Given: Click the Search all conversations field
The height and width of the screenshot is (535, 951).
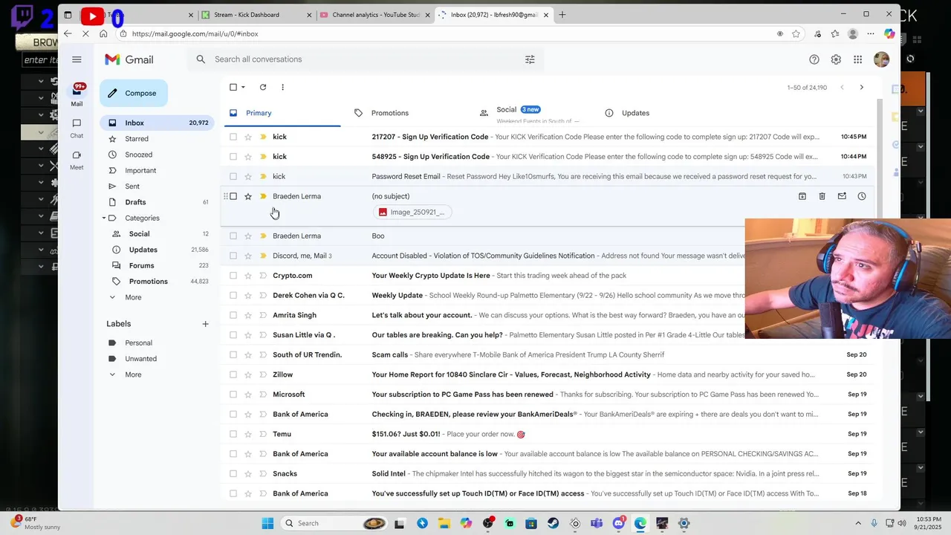Looking at the screenshot, I should 364,59.
